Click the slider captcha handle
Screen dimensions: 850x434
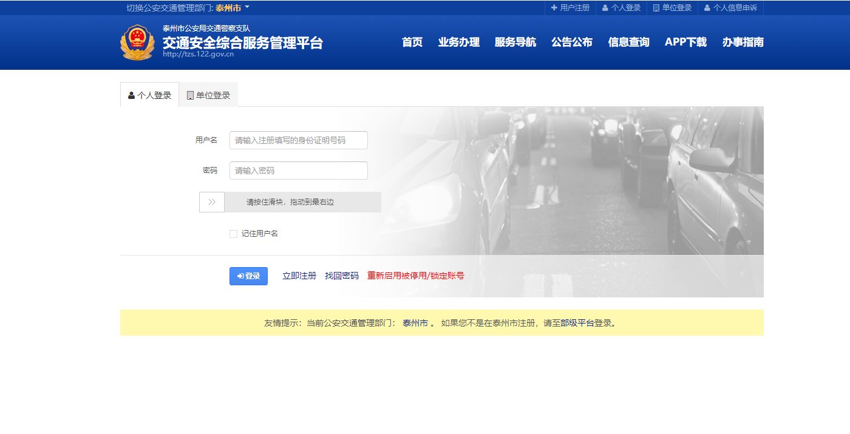click(211, 202)
